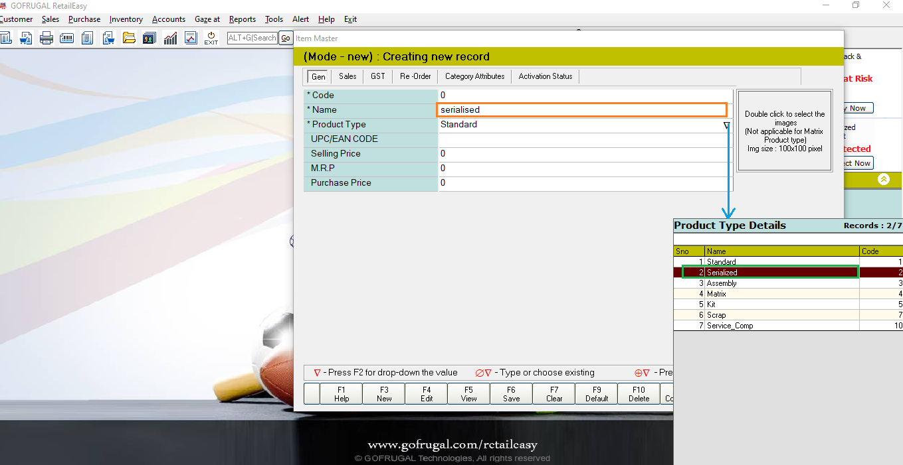
Task: Click the Selling Price input field
Action: (585, 154)
